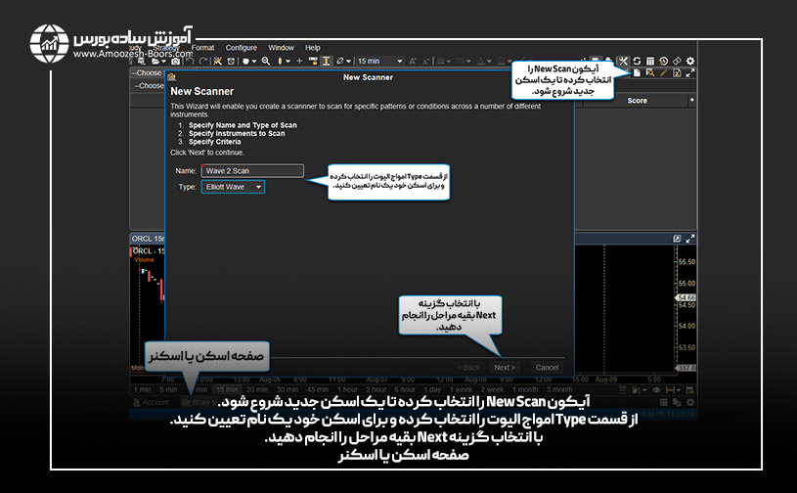Click the crosshair plus toolbar icon
This screenshot has width=797, height=493.
coord(299,61)
